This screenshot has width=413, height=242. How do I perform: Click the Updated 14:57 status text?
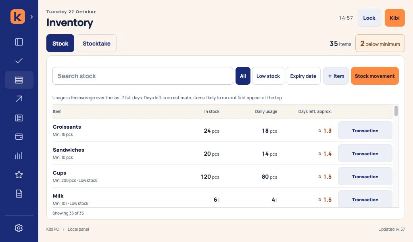click(392, 229)
